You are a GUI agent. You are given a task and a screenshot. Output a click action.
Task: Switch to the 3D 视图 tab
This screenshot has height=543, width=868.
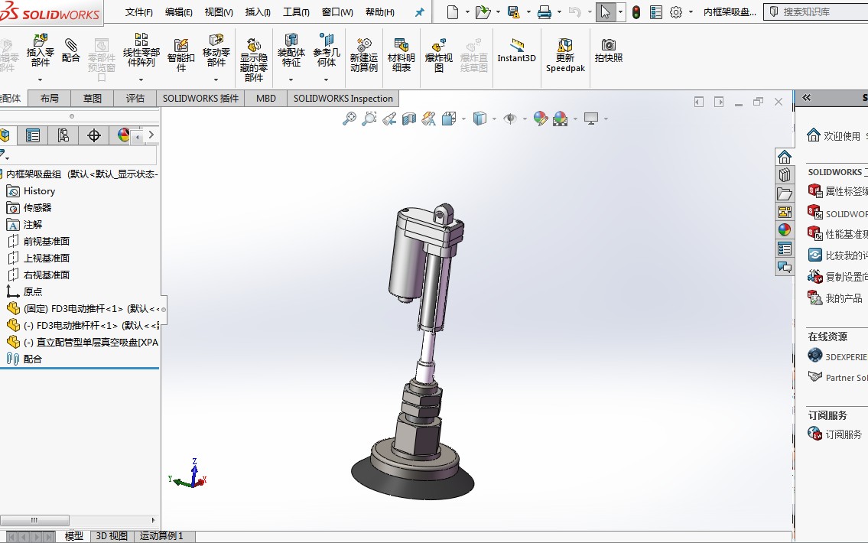coord(112,536)
